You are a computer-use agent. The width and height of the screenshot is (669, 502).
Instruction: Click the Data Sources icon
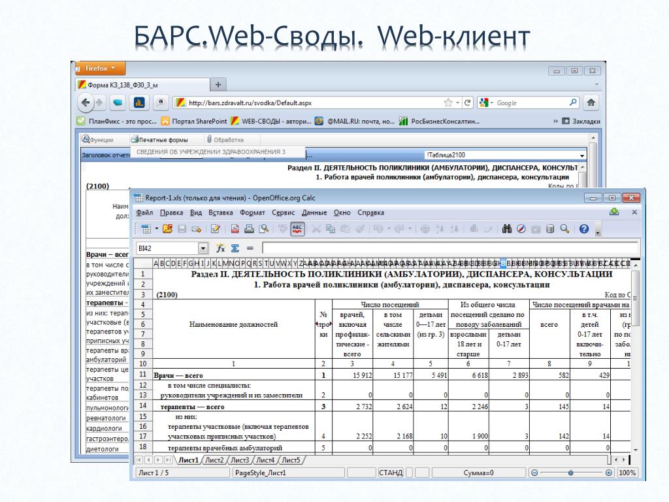(550, 229)
